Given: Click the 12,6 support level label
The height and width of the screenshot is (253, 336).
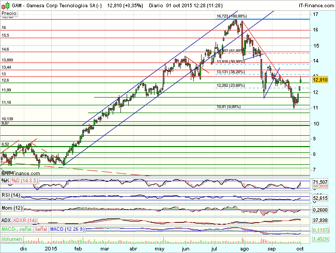Looking at the screenshot, I should [x=5, y=80].
